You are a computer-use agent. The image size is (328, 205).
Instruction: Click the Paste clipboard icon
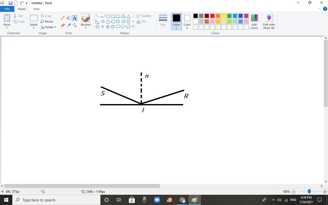pyautogui.click(x=7, y=18)
